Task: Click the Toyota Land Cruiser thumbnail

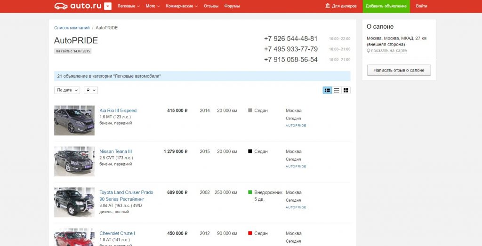Action: (74, 202)
